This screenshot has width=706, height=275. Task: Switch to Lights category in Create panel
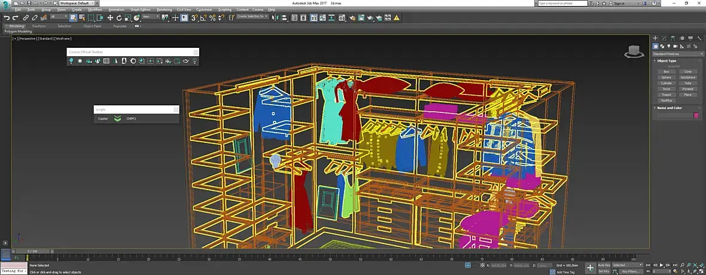point(670,46)
